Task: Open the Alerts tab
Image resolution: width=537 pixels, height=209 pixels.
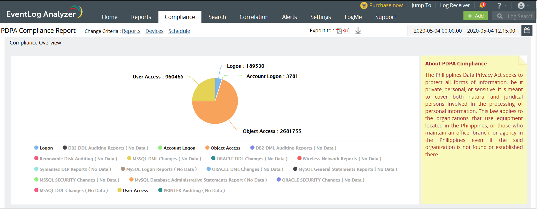Action: pos(289,17)
